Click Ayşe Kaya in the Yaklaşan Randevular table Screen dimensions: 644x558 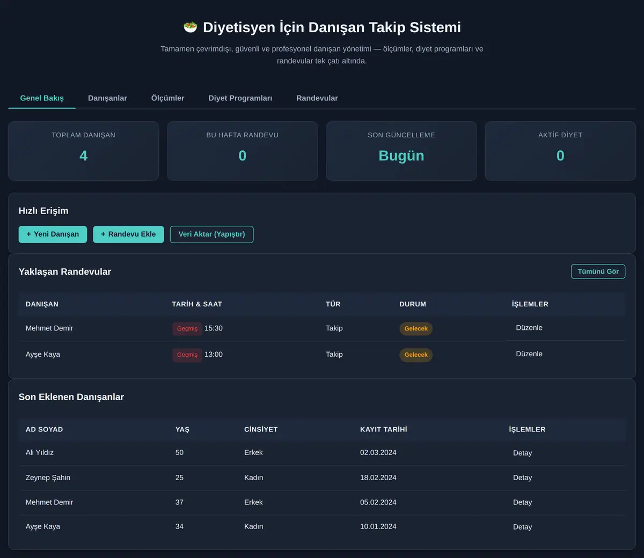tap(43, 355)
